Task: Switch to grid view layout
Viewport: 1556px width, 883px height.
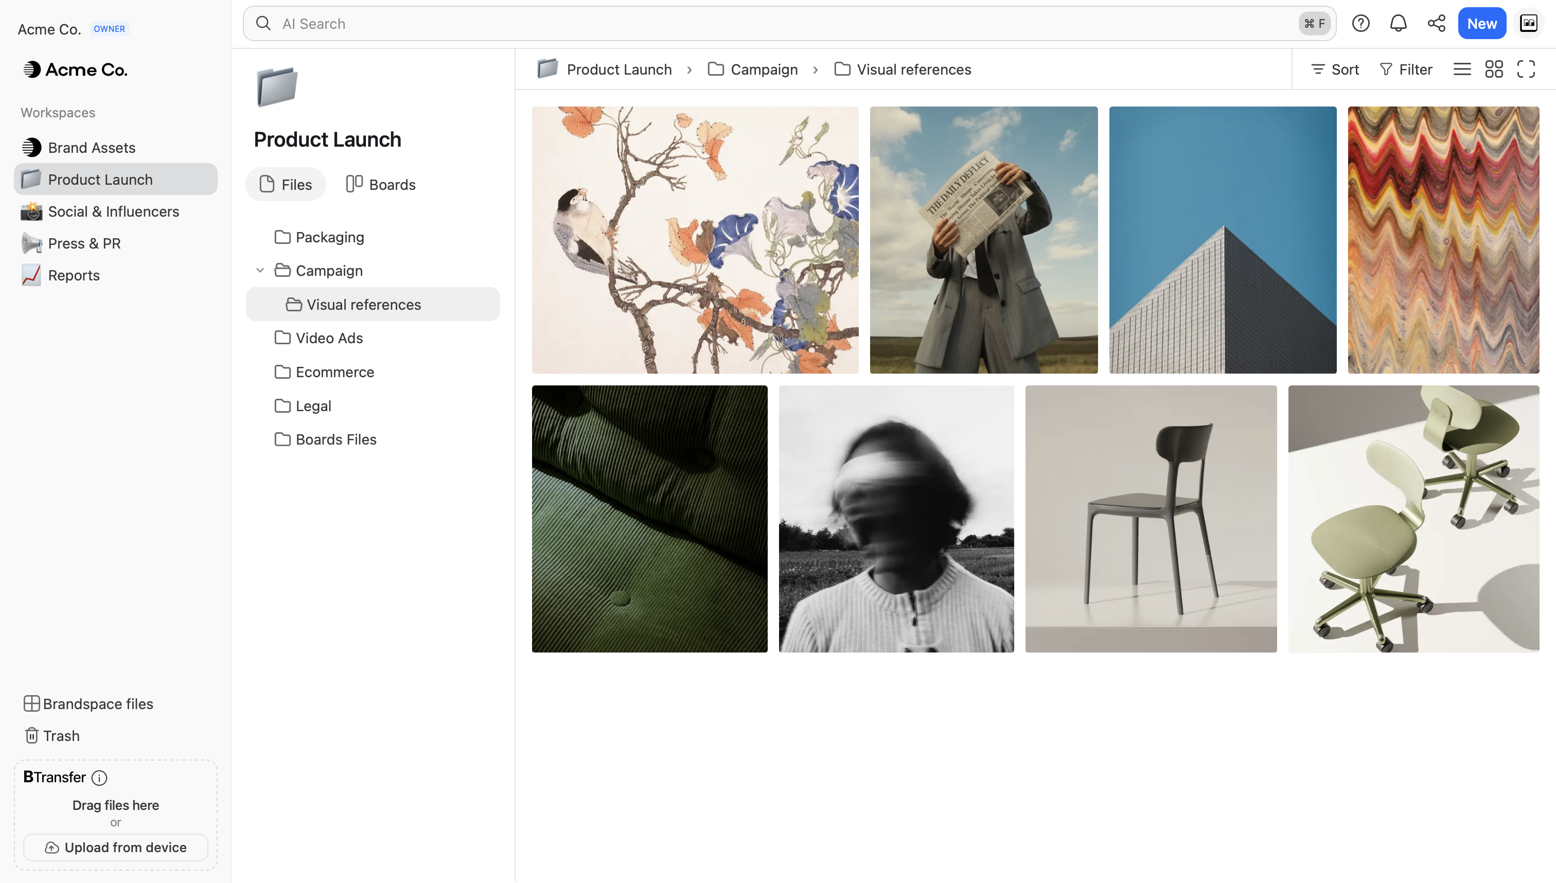Action: [x=1494, y=69]
